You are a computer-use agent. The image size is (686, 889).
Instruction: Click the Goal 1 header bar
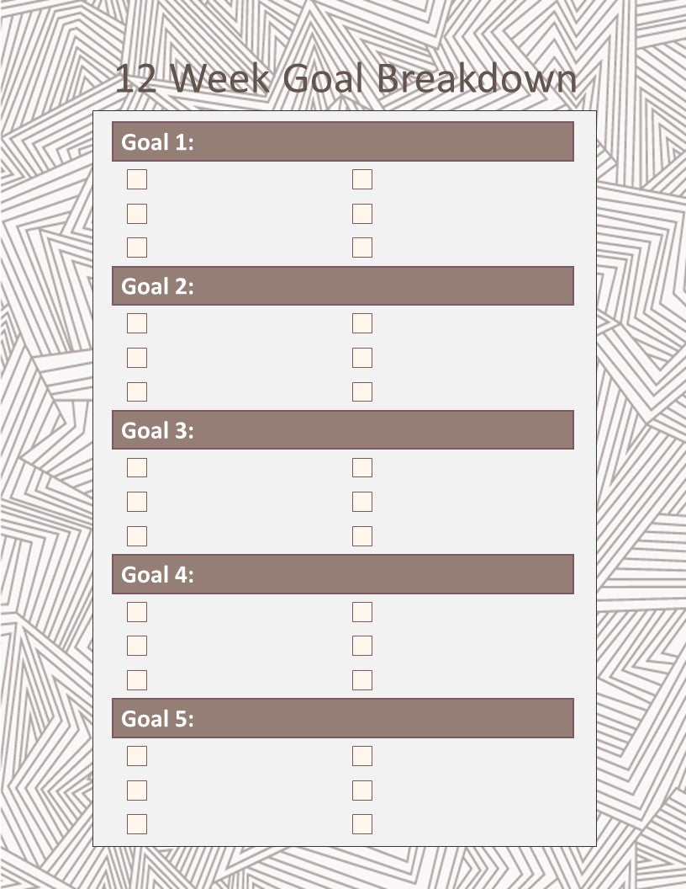(x=343, y=141)
